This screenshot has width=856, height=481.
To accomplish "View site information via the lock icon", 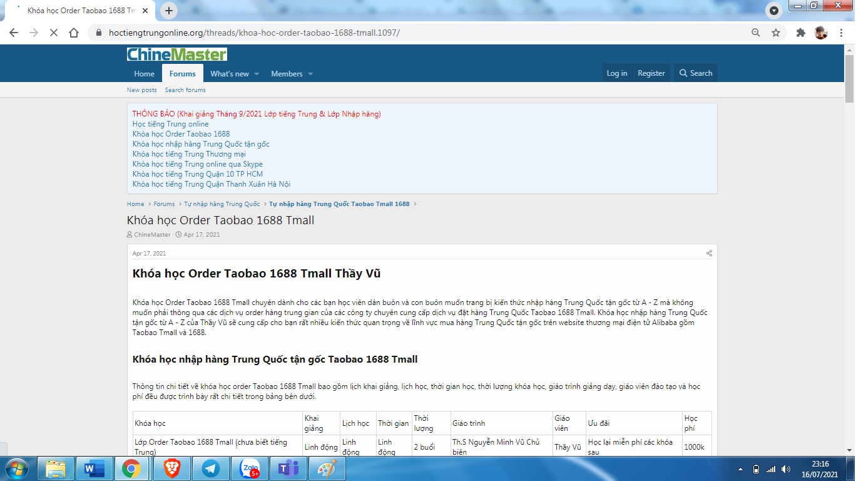I will [x=99, y=33].
